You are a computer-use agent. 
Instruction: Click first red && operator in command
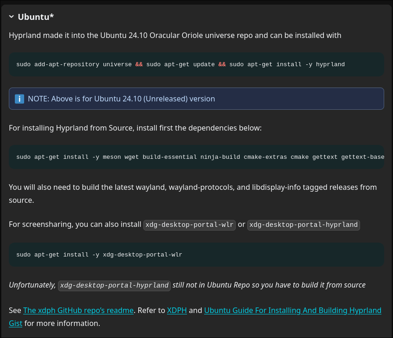tap(139, 64)
